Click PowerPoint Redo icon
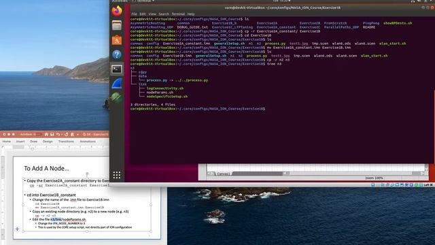435x245 pixels. click(x=67, y=135)
